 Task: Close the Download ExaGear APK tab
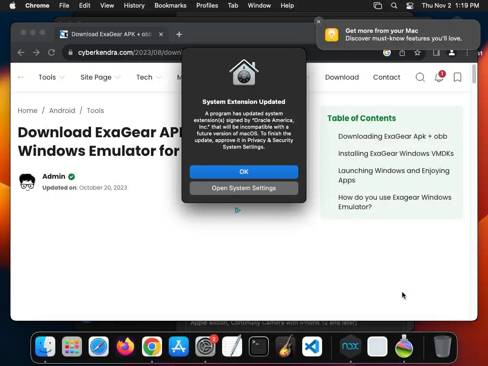(161, 34)
